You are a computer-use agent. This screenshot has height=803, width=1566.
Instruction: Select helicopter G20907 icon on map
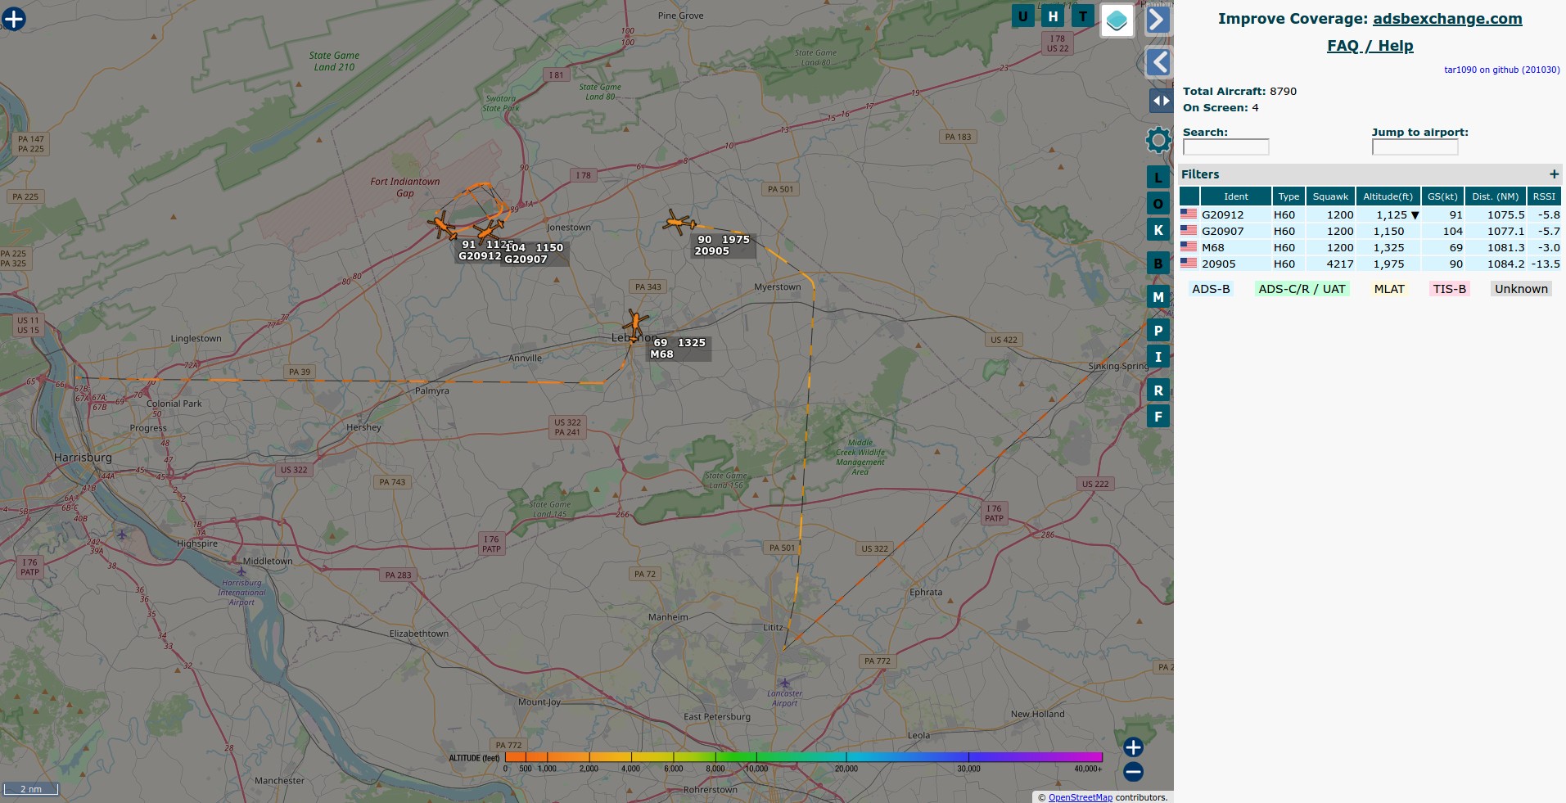pos(490,229)
